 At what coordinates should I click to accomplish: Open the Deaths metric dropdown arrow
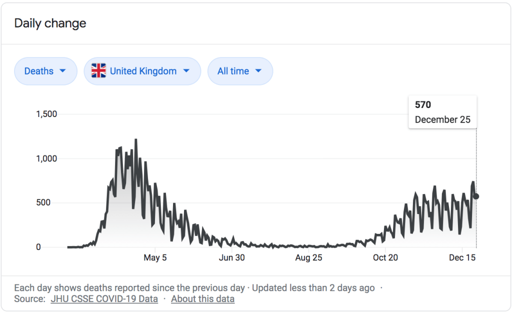[62, 71]
